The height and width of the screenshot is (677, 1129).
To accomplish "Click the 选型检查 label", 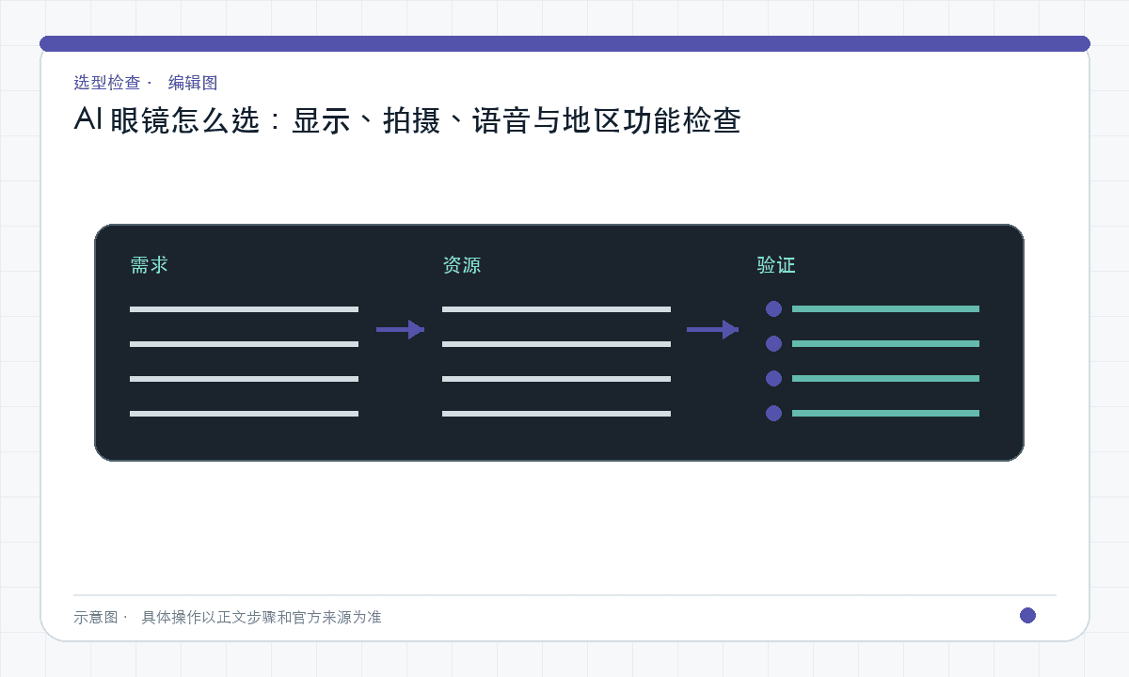I will pos(107,83).
